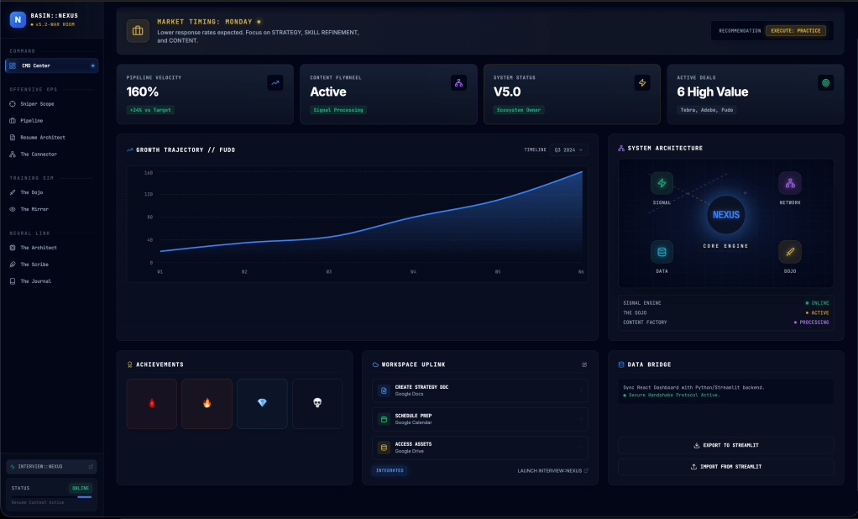Click Export to Streamlit button
The image size is (858, 519).
pyautogui.click(x=726, y=445)
